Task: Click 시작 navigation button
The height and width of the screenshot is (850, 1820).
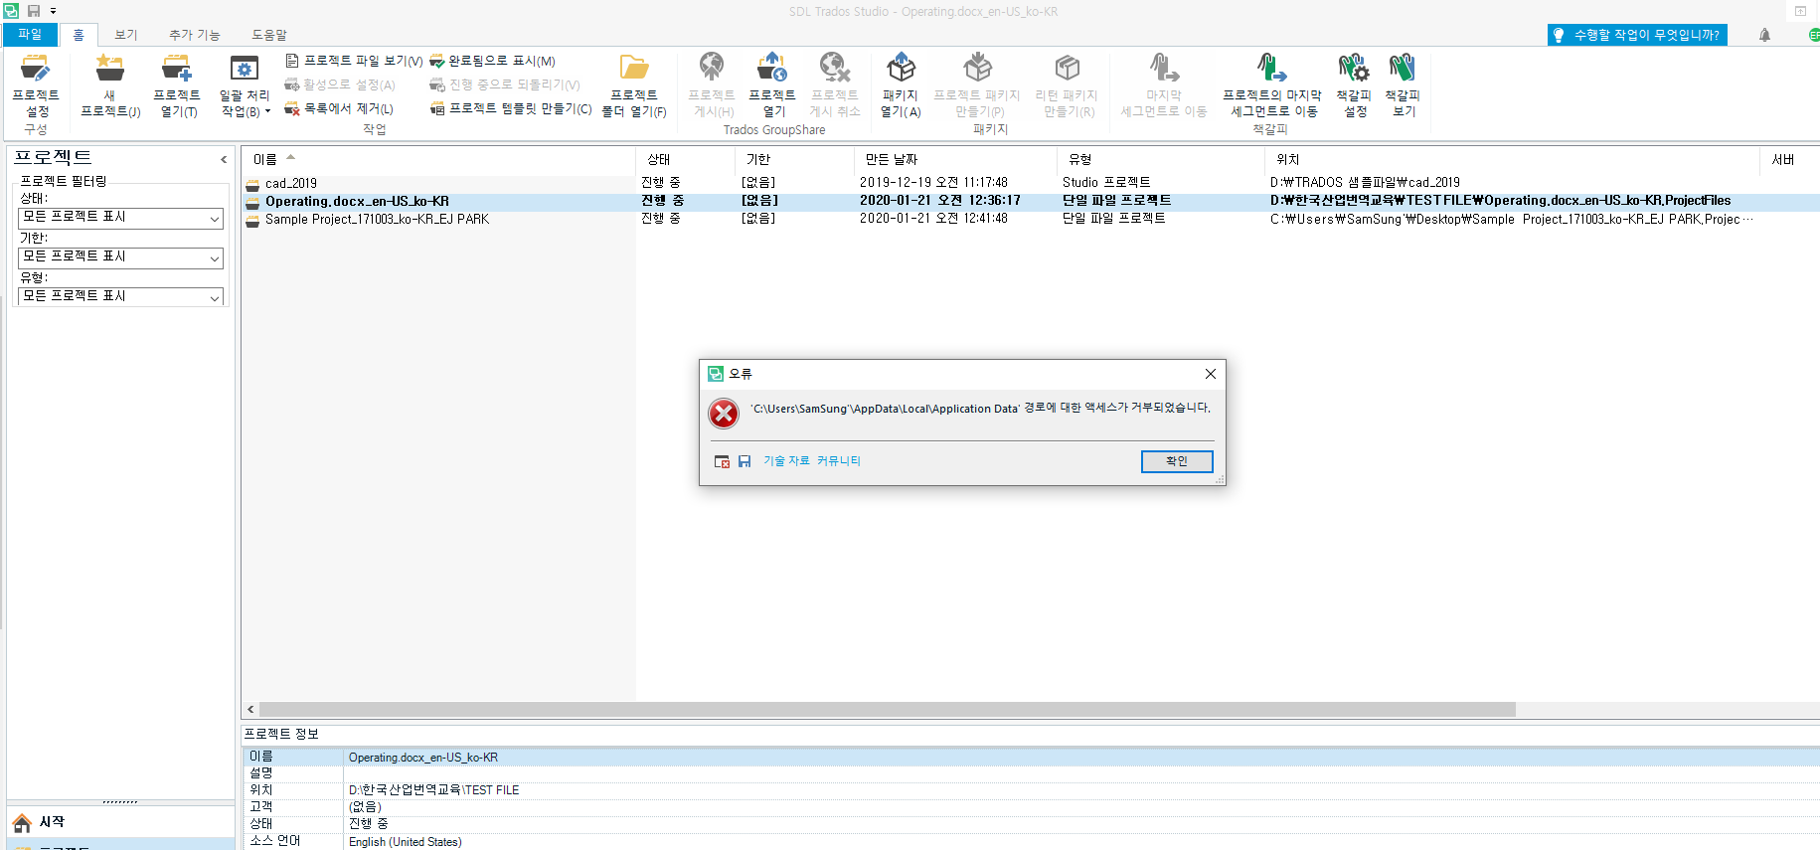Action: 120,823
